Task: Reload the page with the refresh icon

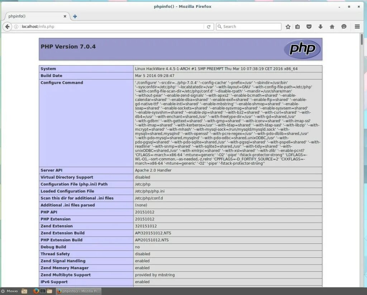Action: (209, 26)
